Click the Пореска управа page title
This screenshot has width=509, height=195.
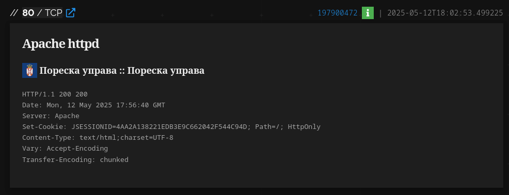[x=122, y=70]
